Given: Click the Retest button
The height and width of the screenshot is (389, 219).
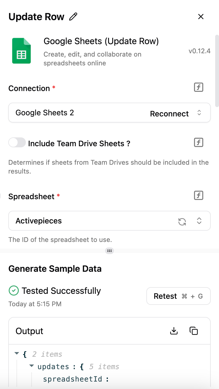Looking at the screenshot, I should point(178,296).
